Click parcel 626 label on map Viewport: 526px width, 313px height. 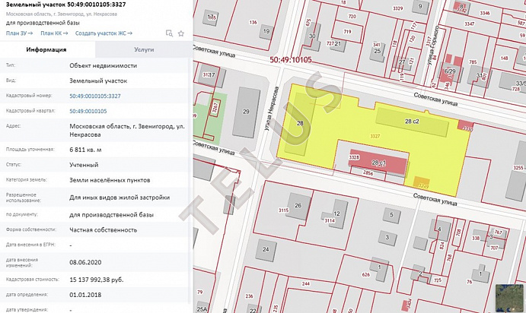tap(365, 275)
